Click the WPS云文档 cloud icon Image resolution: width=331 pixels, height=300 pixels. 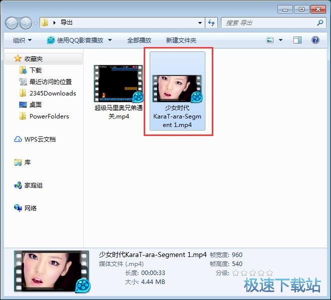point(18,139)
